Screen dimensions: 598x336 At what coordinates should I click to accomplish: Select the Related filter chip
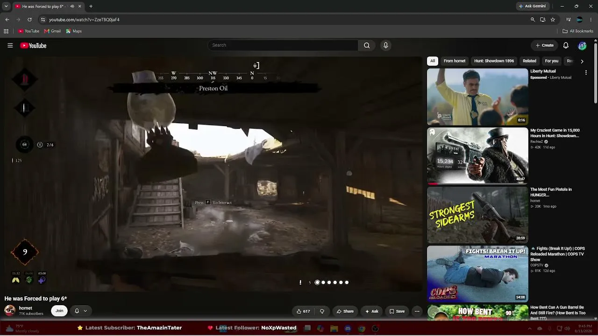pos(529,61)
